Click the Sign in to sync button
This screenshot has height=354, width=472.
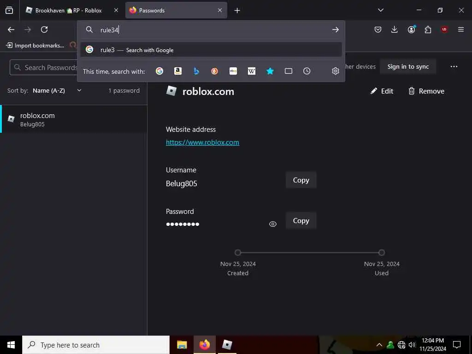pyautogui.click(x=408, y=66)
